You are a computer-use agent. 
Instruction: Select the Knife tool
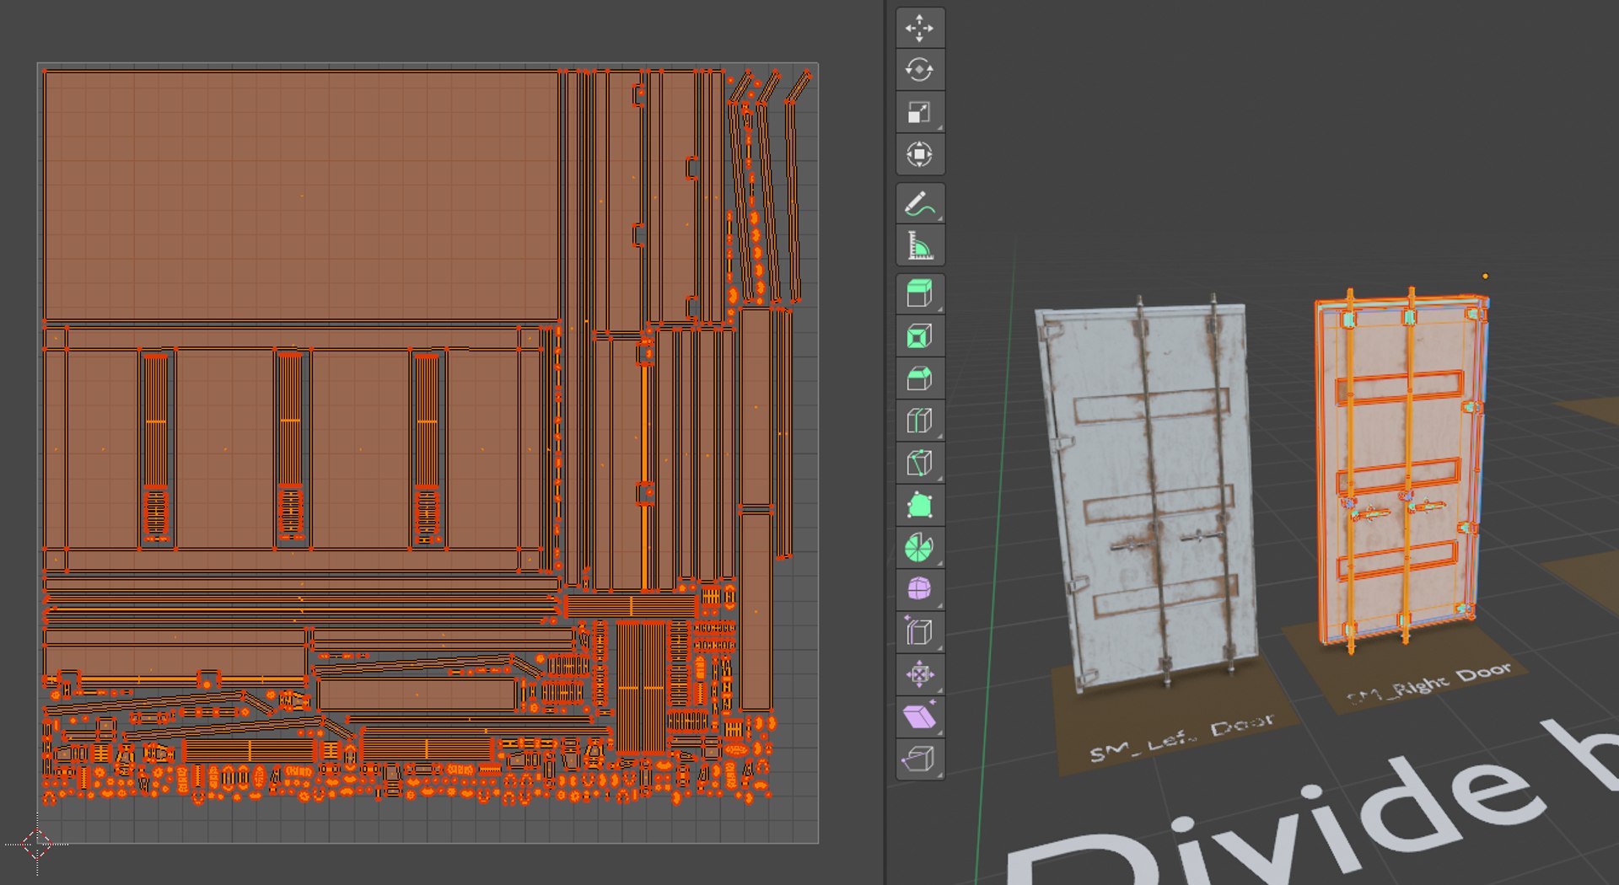919,463
